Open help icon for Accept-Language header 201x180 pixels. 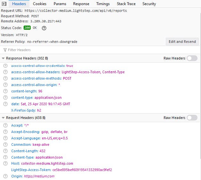[x=5, y=138]
